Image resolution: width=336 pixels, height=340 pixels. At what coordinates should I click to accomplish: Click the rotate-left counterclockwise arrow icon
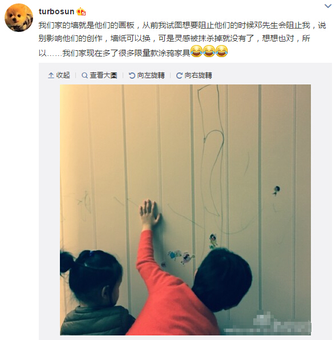(132, 75)
